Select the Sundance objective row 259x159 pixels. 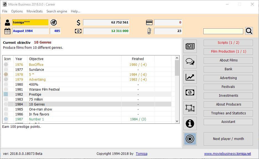pyautogui.click(x=87, y=69)
